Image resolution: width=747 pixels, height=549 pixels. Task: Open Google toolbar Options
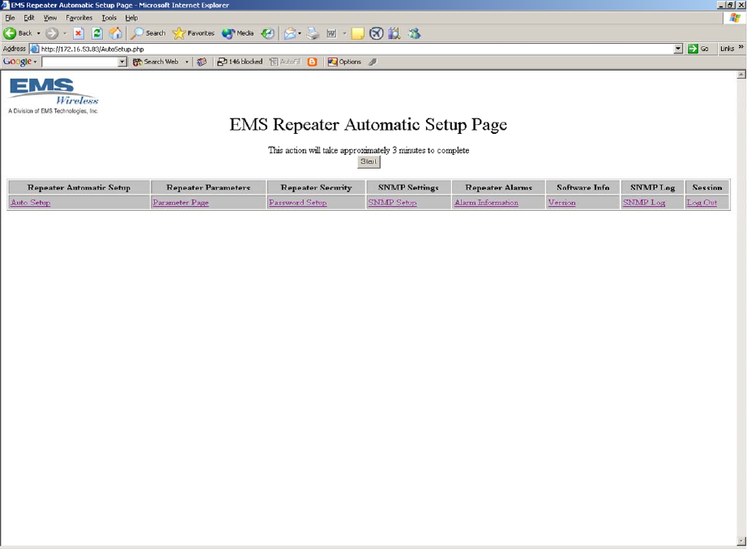click(x=344, y=62)
